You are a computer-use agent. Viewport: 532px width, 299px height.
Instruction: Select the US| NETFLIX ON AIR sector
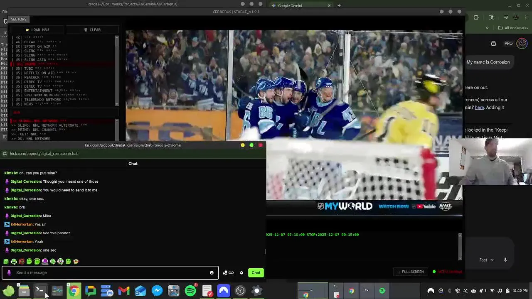pos(62,73)
